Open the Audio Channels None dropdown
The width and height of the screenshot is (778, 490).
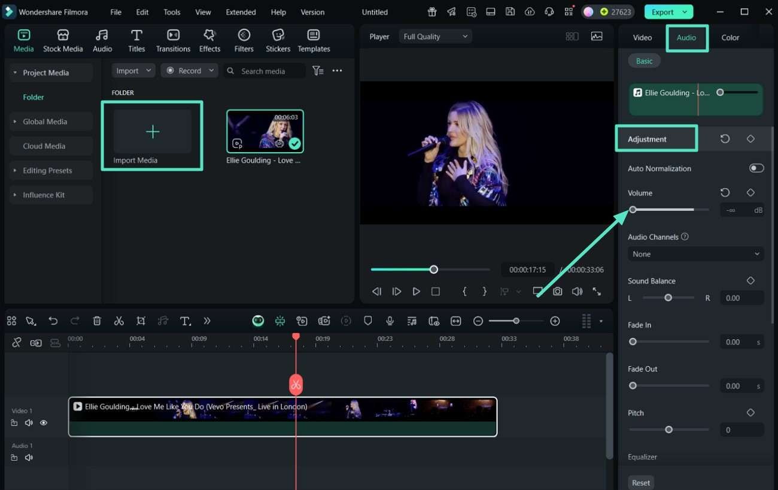click(x=695, y=254)
